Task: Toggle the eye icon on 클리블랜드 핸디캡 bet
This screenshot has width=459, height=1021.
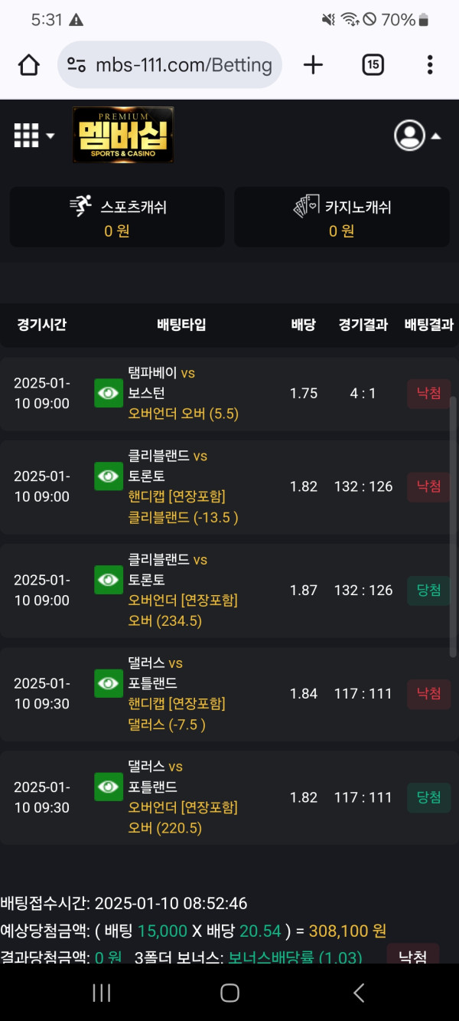Action: (108, 476)
